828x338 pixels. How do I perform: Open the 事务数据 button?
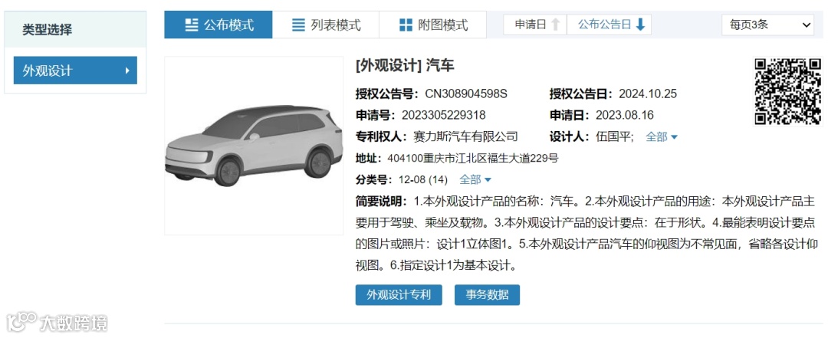coord(487,294)
